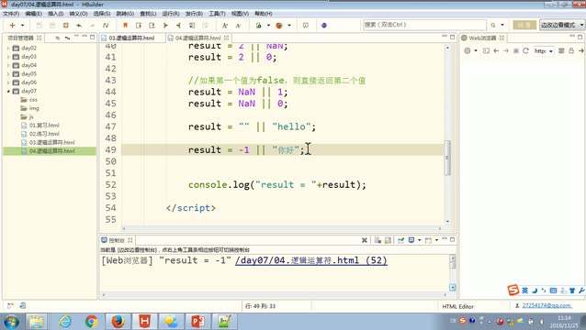Click the Undo arrow in the toolbar
Screen dimensions: 586x330
[x=79, y=26]
